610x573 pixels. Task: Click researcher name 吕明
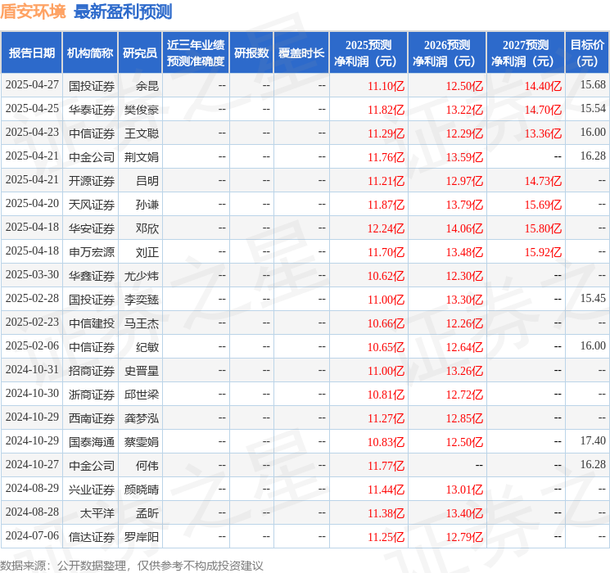point(147,181)
